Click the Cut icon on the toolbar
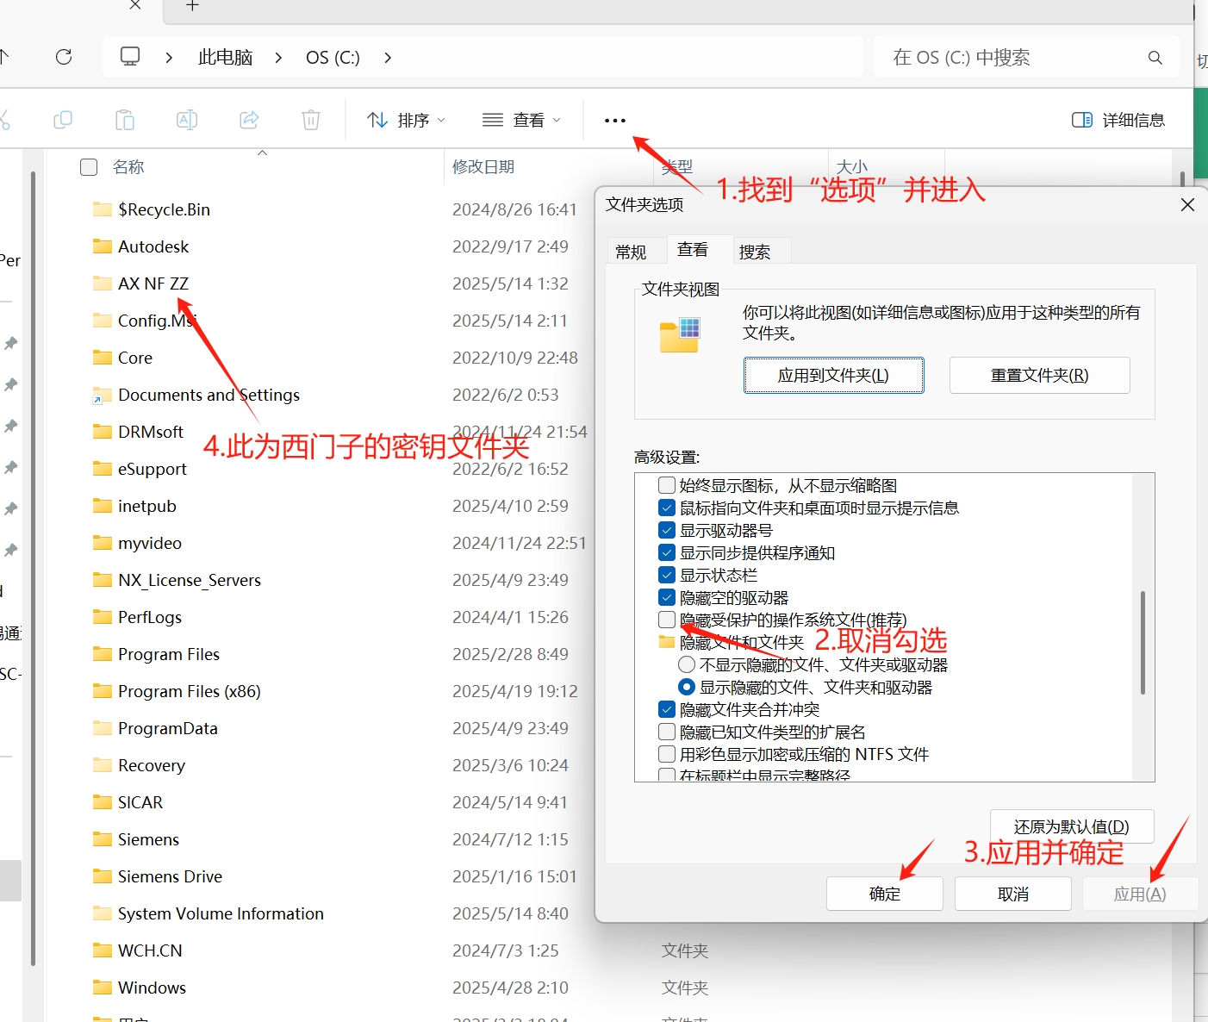1208x1022 pixels. click(7, 120)
